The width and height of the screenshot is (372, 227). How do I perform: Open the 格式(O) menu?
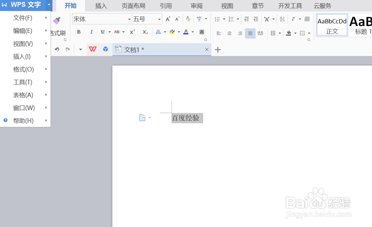tap(25, 69)
